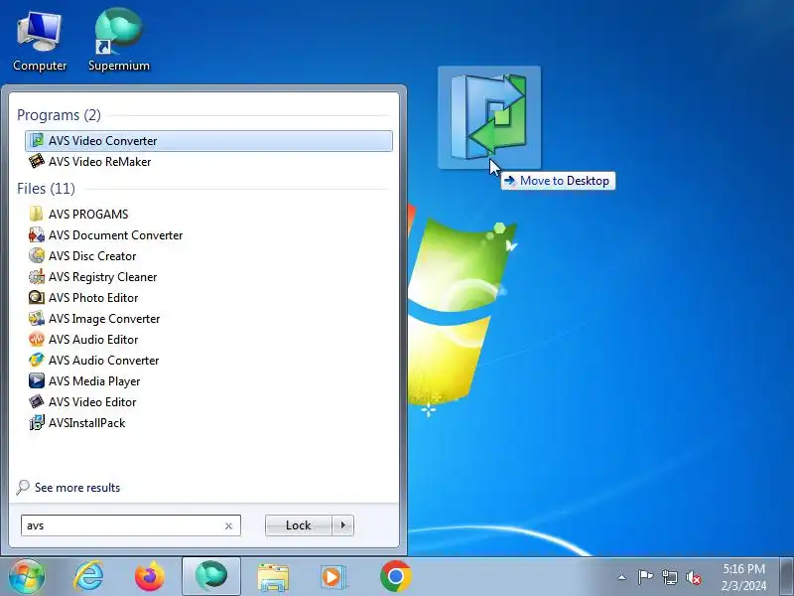Clear the avs search text
The height and width of the screenshot is (596, 794).
pyautogui.click(x=228, y=526)
